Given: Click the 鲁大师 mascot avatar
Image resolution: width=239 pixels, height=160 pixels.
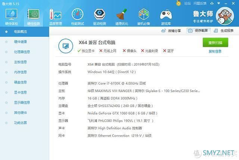Looking at the screenshot, I should click(225, 16).
